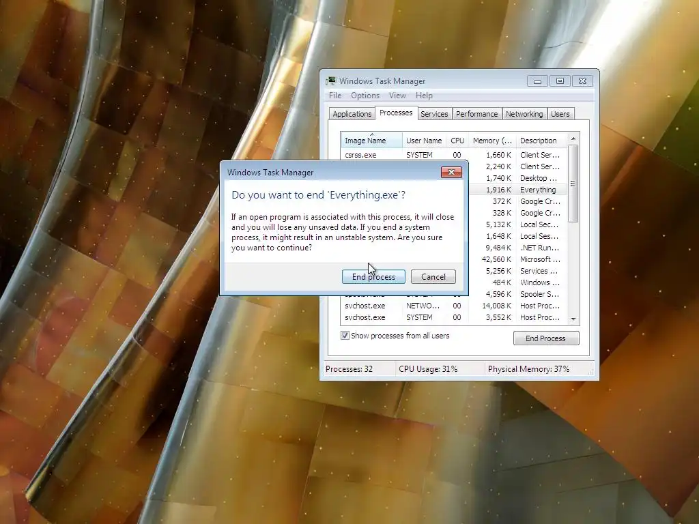Viewport: 699px width, 524px height.
Task: Sort by User Name column header
Action: tap(424, 141)
